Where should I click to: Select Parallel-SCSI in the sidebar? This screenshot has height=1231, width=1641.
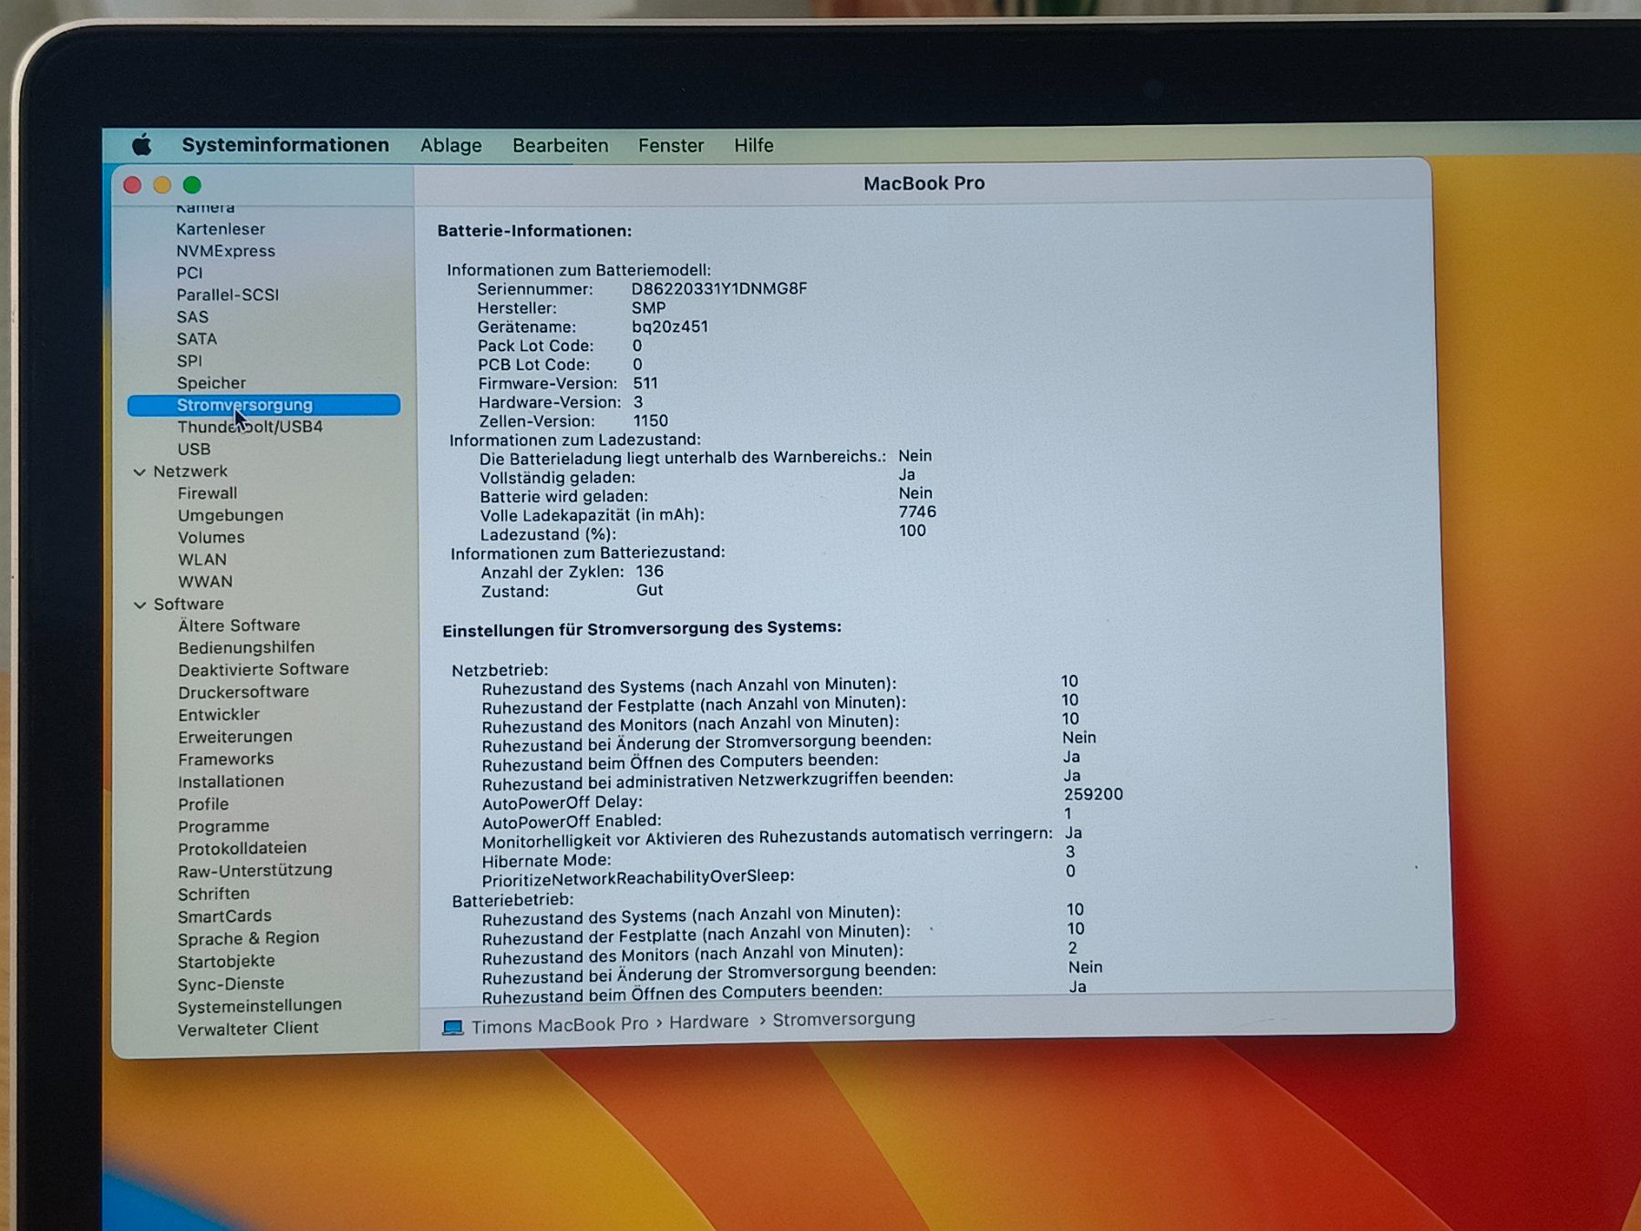228,295
